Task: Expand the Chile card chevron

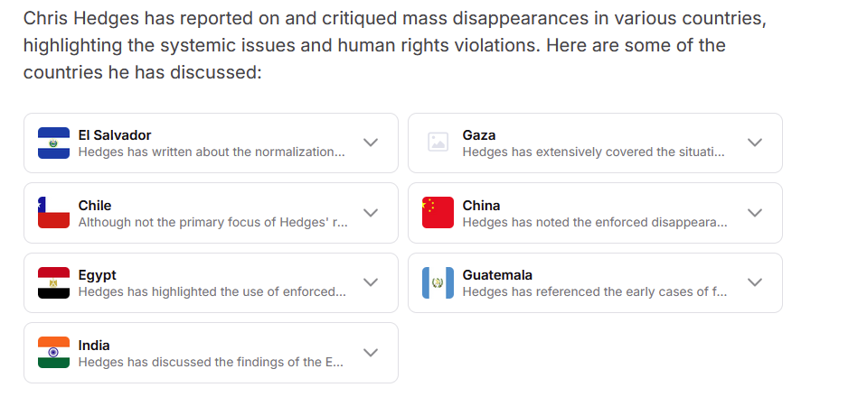Action: (x=371, y=212)
